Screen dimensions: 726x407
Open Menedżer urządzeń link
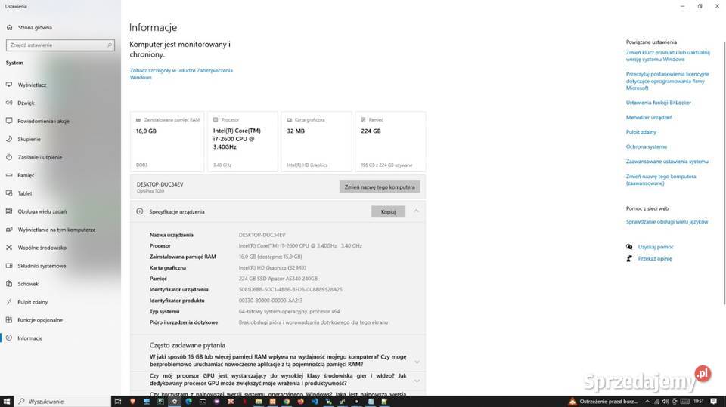tap(649, 118)
